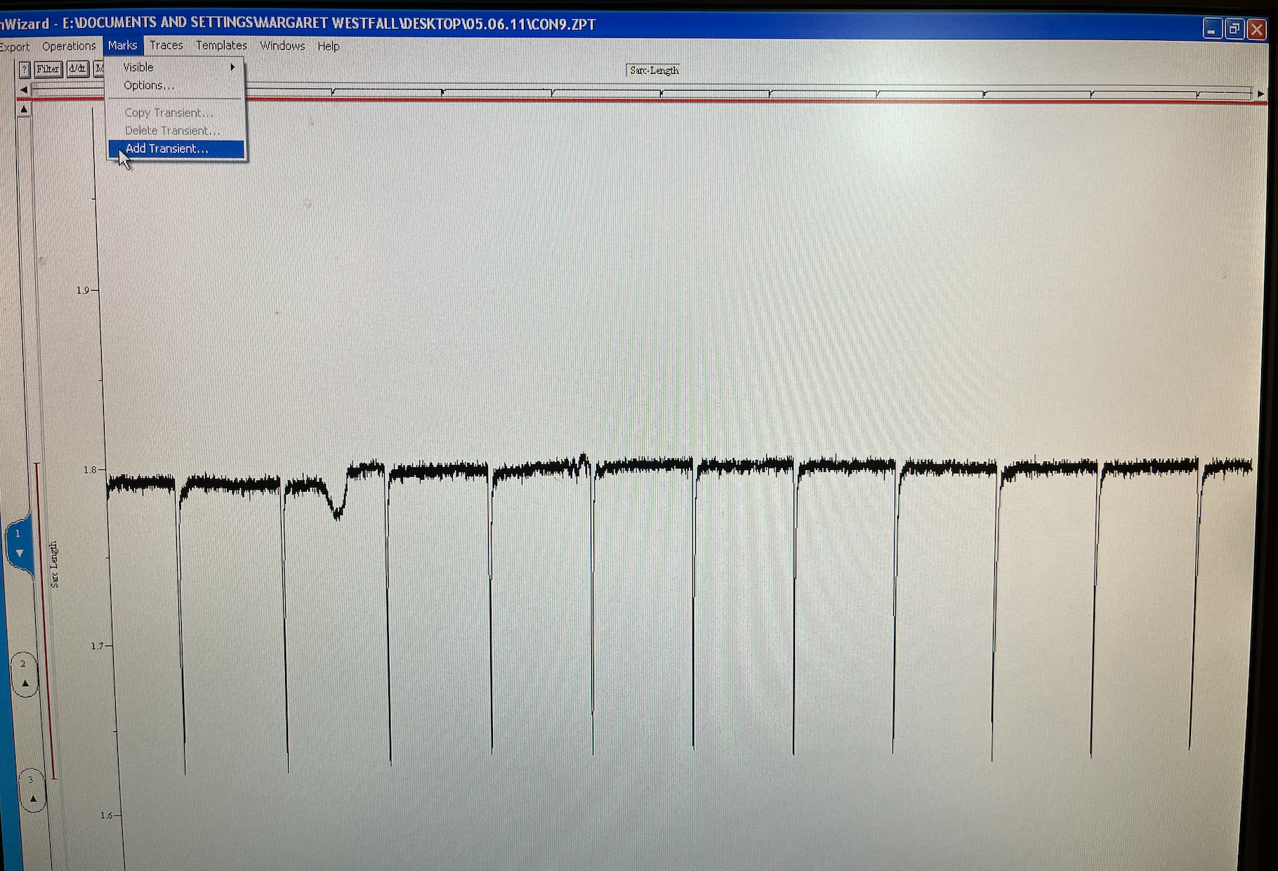This screenshot has width=1278, height=871.
Task: Click the Sarc Length vertical axis label
Action: click(x=55, y=564)
